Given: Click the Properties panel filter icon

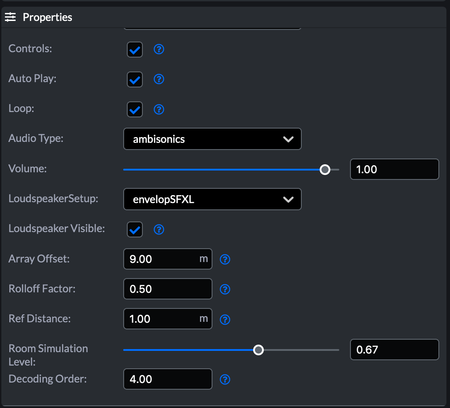Looking at the screenshot, I should pyautogui.click(x=10, y=17).
